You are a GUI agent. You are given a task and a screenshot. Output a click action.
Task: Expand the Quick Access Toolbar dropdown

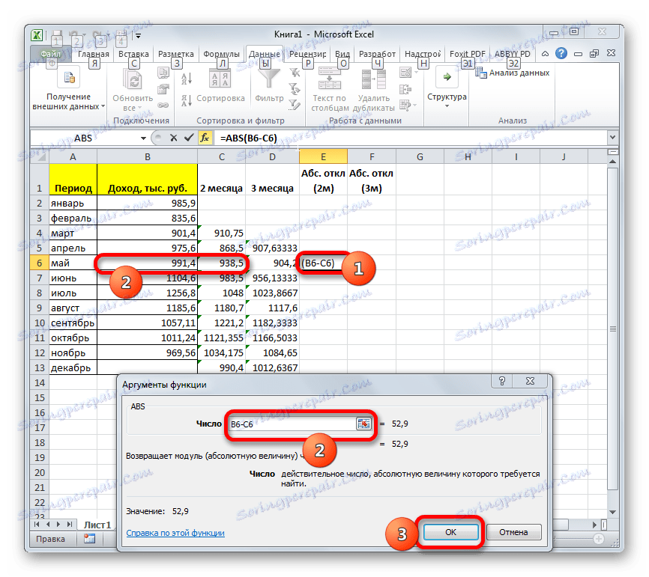pos(139,34)
